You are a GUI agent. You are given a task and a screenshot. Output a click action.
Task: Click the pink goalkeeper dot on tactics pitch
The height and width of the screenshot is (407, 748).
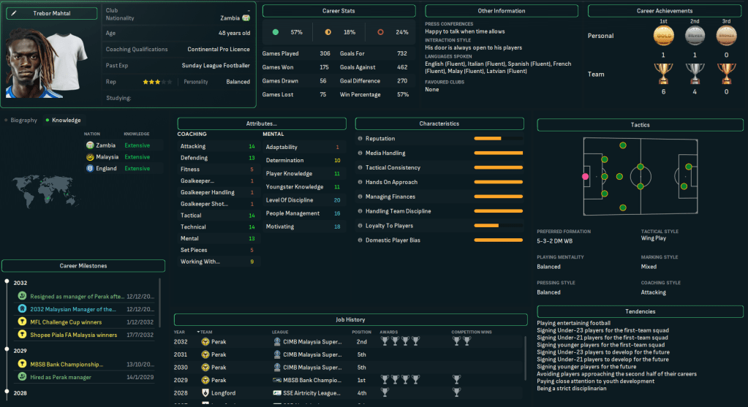[x=585, y=176]
